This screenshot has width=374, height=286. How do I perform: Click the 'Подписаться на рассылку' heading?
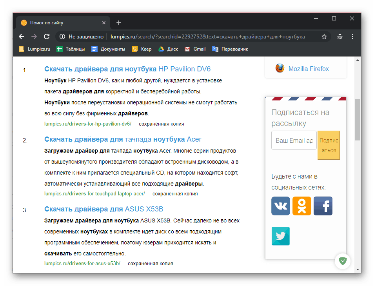coord(300,118)
